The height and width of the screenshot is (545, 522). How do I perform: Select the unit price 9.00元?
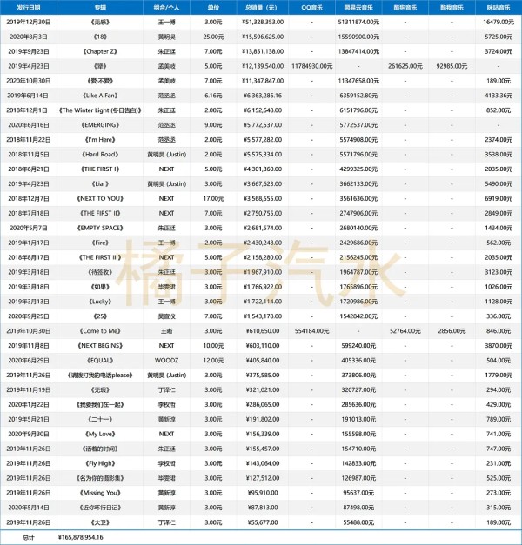pos(213,125)
